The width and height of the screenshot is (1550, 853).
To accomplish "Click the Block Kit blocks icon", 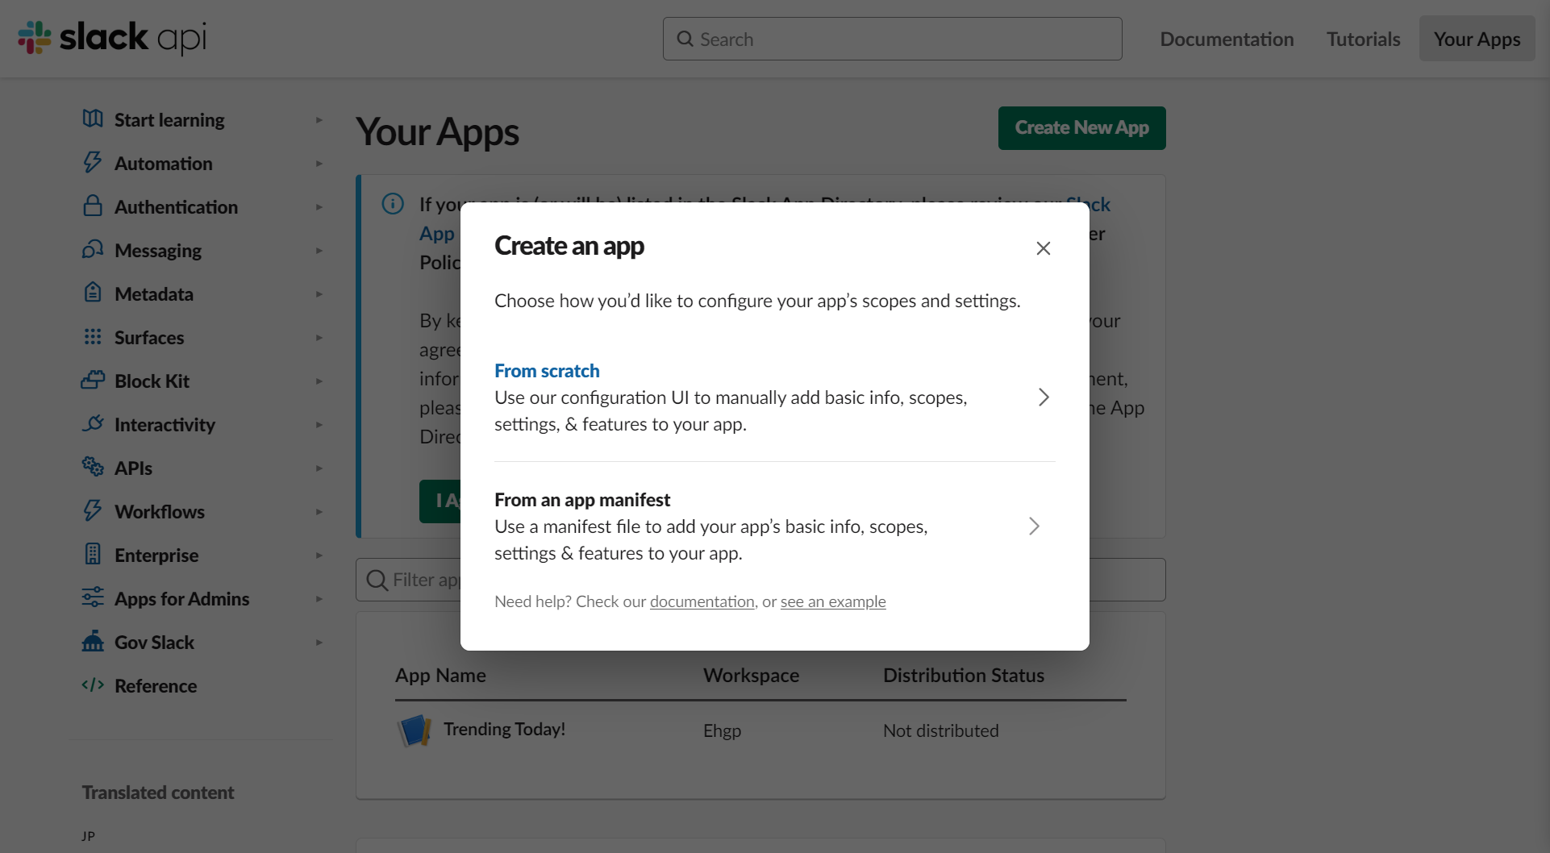I will click(93, 380).
